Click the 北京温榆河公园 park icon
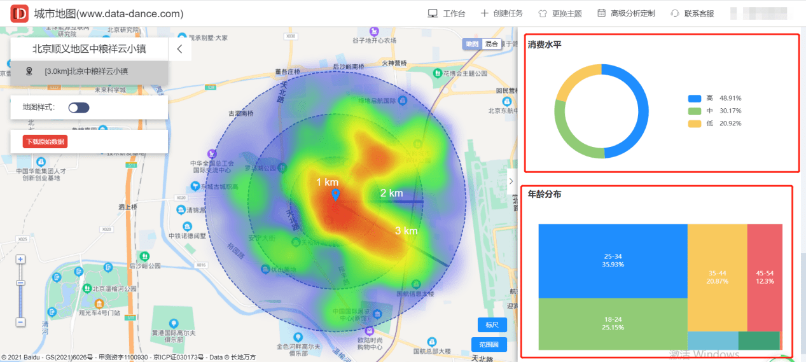Screen dimensions: 806x362 (x=88, y=288)
